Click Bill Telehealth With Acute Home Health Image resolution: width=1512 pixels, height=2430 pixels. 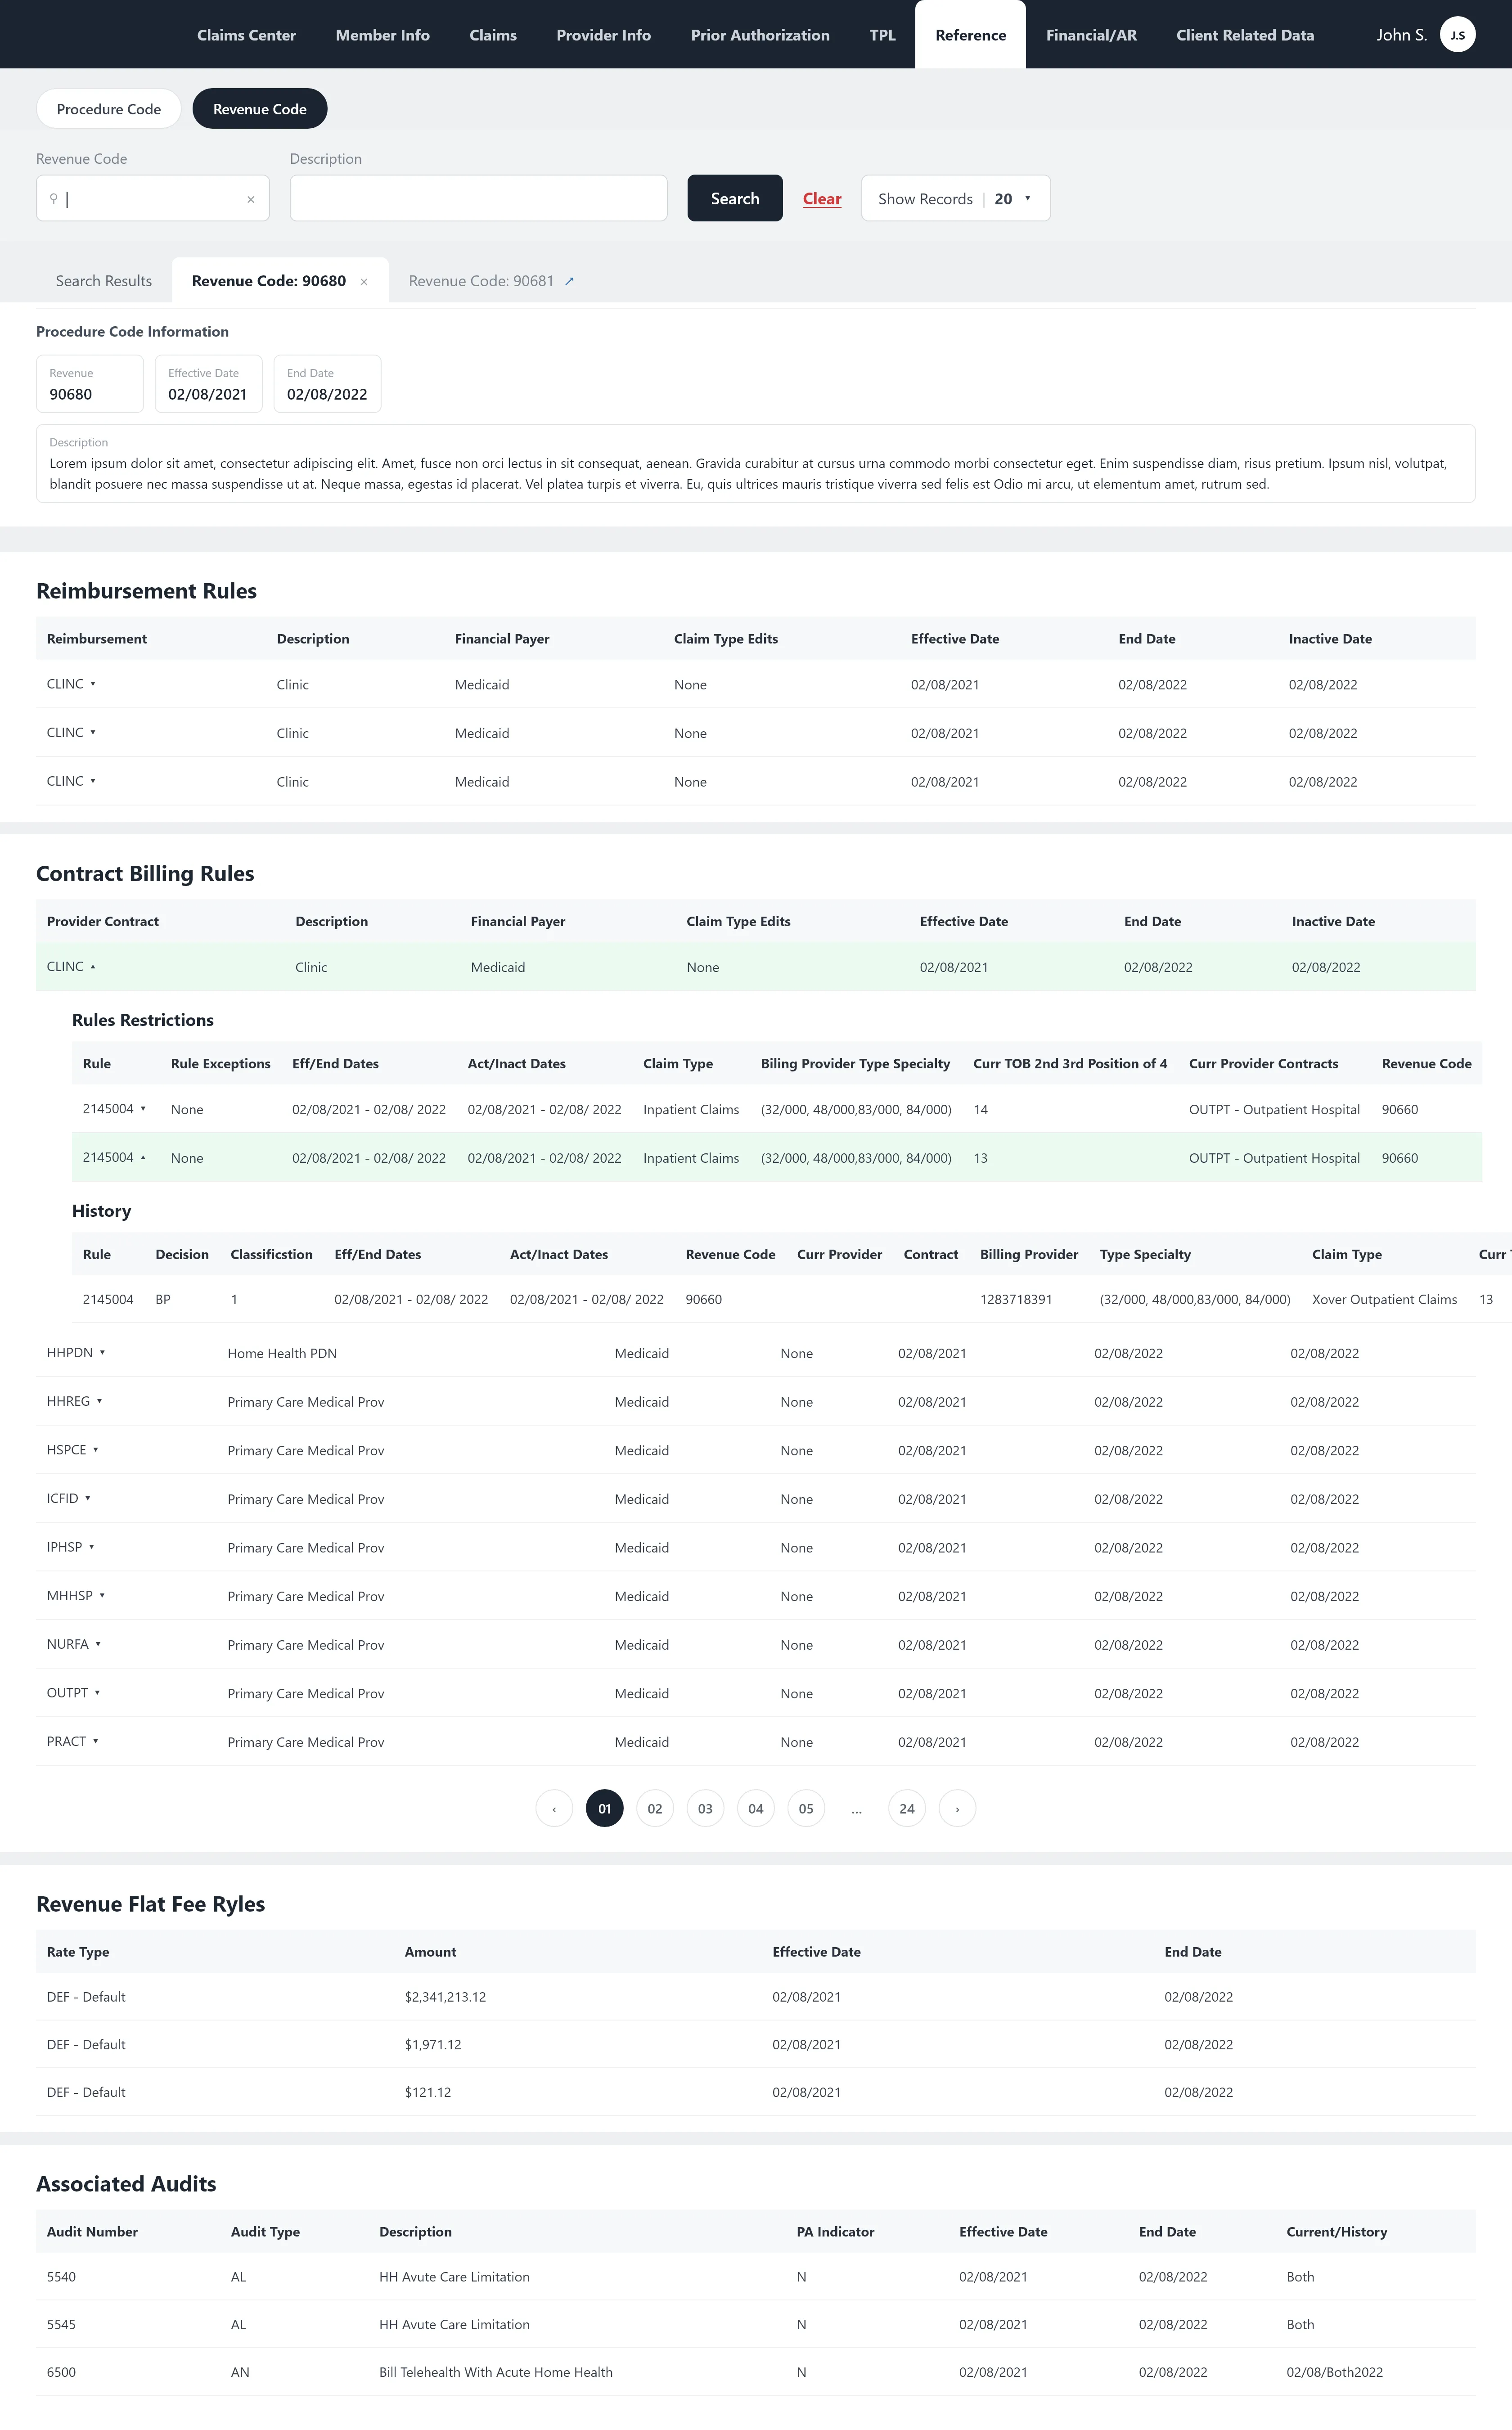point(496,2372)
